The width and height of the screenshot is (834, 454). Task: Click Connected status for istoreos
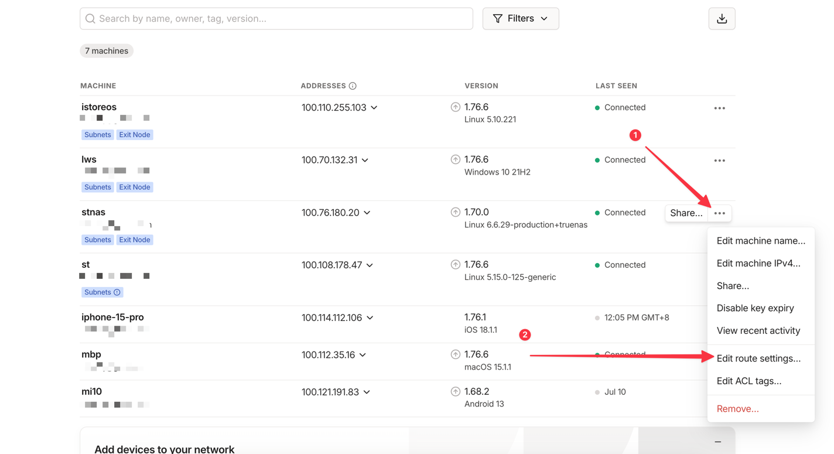625,108
